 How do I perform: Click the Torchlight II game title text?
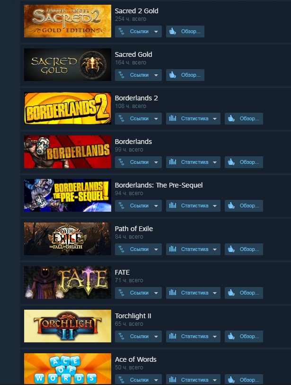pyautogui.click(x=133, y=316)
